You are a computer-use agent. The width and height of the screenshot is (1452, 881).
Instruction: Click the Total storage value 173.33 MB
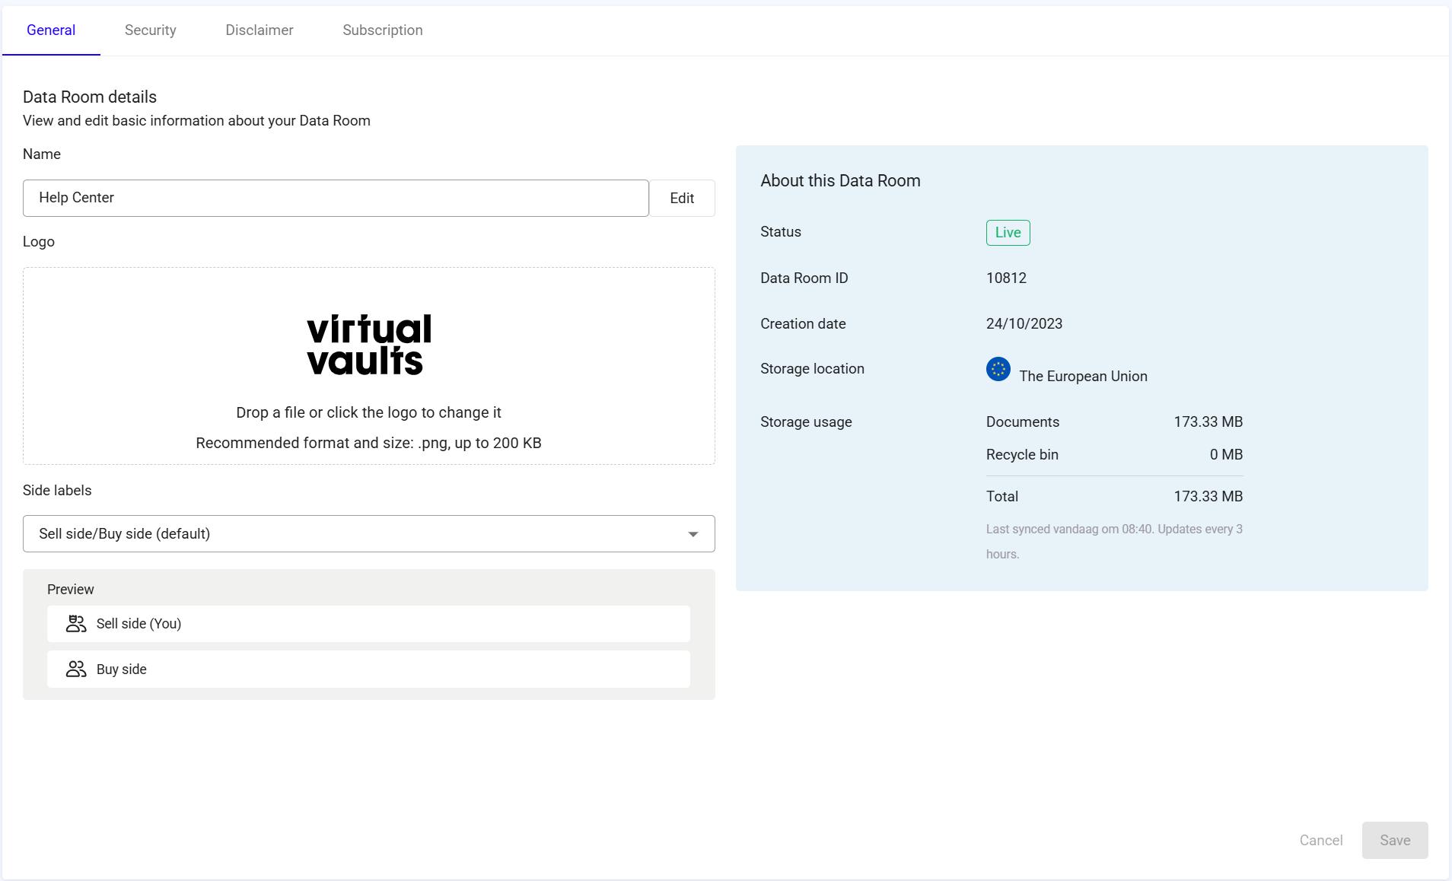(x=1208, y=497)
